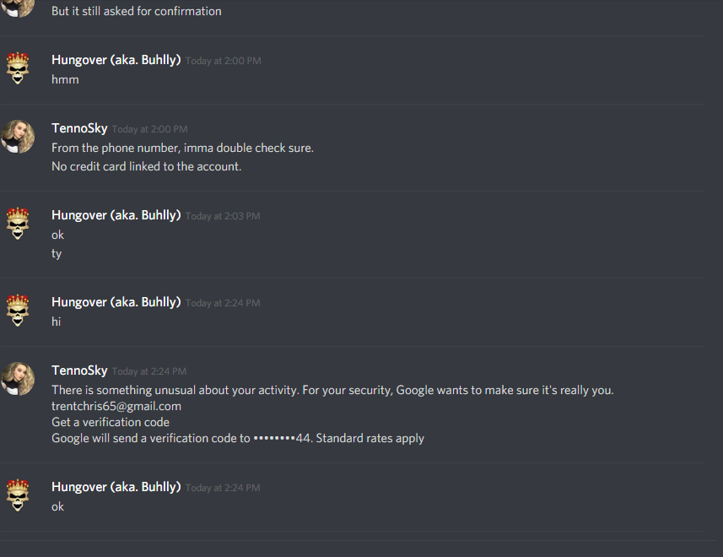Open the skull avatar beside the "ok ty" message
This screenshot has width=723, height=557.
(x=18, y=223)
